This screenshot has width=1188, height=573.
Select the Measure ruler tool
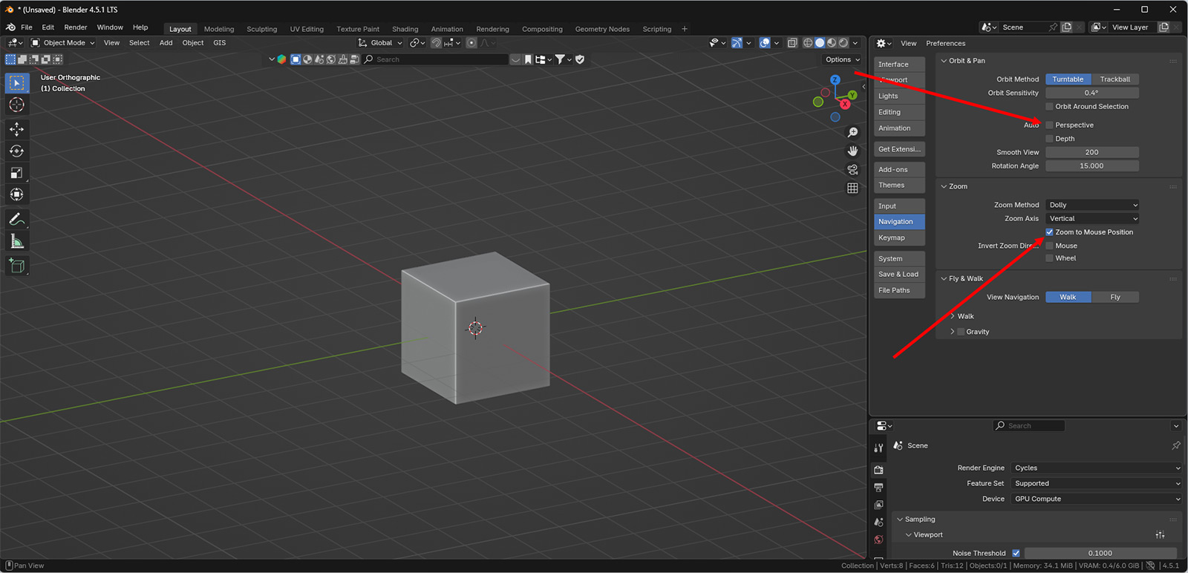point(16,242)
